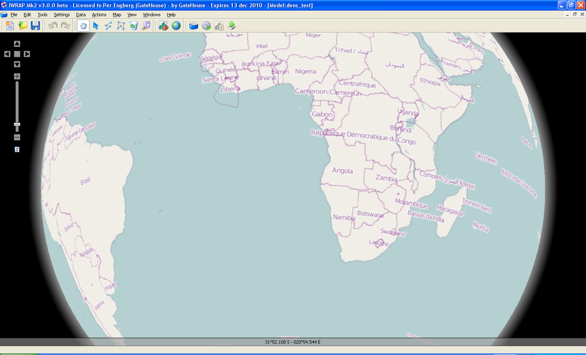Pan the map up with the arrow

tap(17, 44)
